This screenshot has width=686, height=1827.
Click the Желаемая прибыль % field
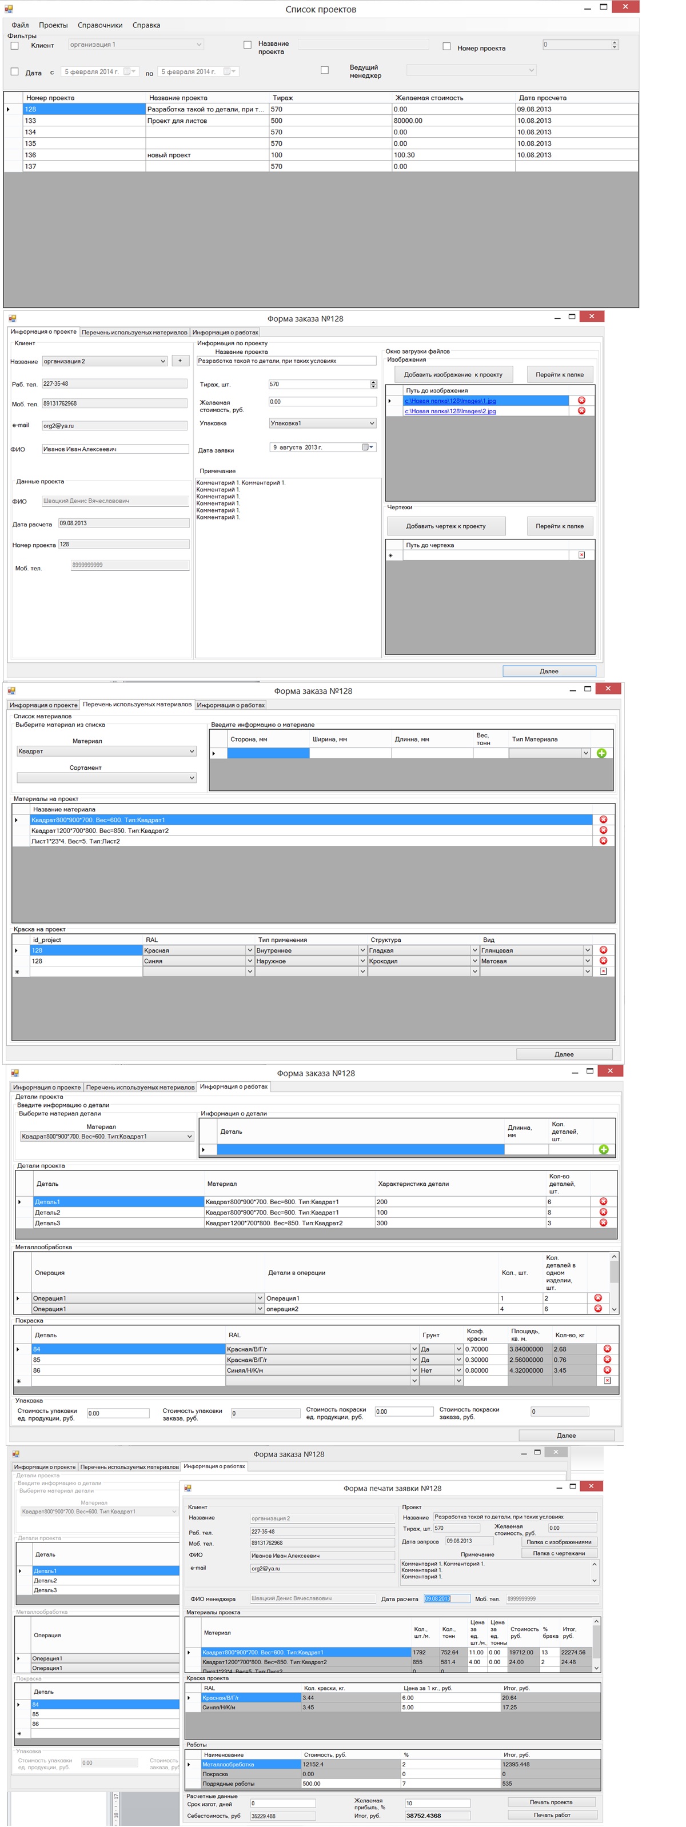[x=437, y=1803]
